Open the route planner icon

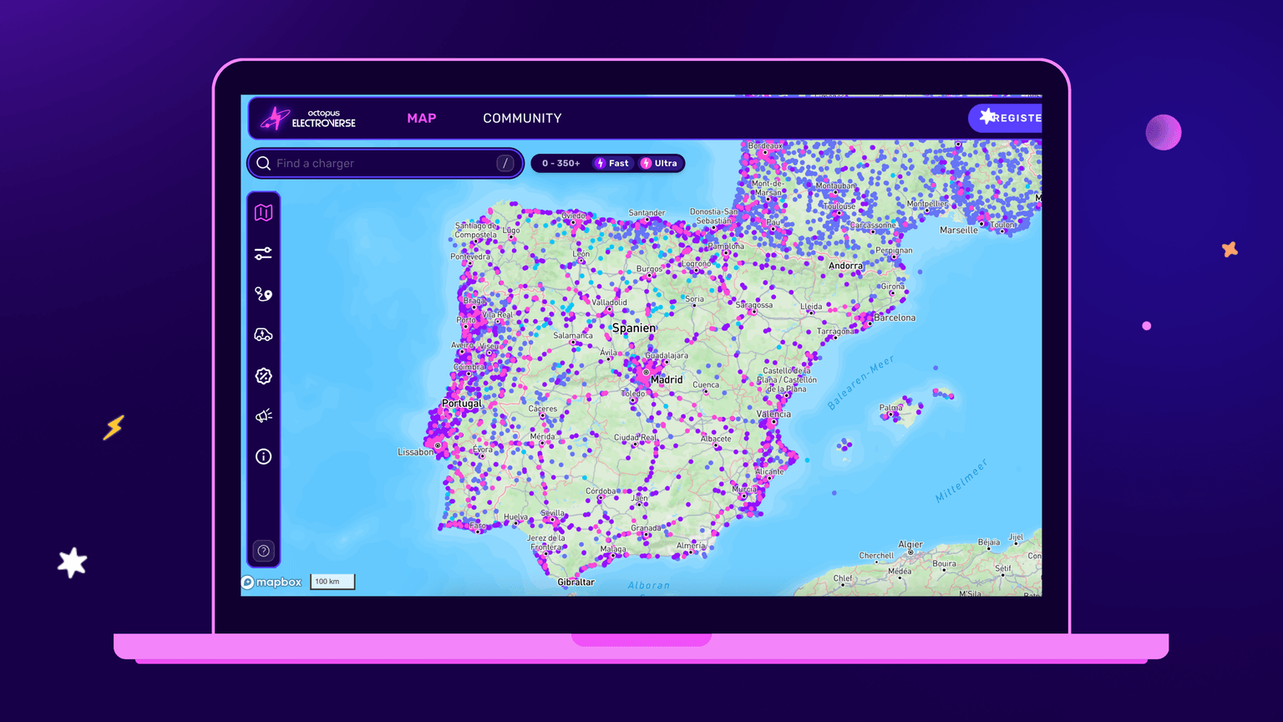click(x=263, y=294)
